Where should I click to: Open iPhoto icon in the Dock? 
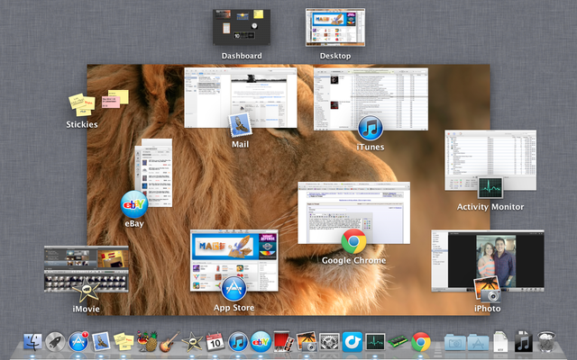(x=307, y=342)
